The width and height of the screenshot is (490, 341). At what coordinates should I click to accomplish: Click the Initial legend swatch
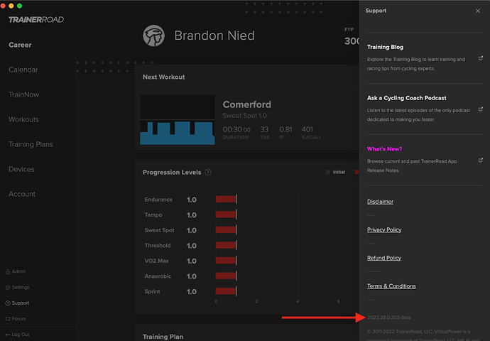point(328,172)
